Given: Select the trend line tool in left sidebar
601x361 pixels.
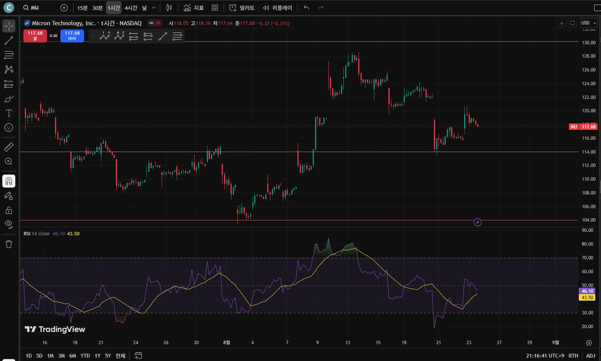Looking at the screenshot, I should (9, 40).
